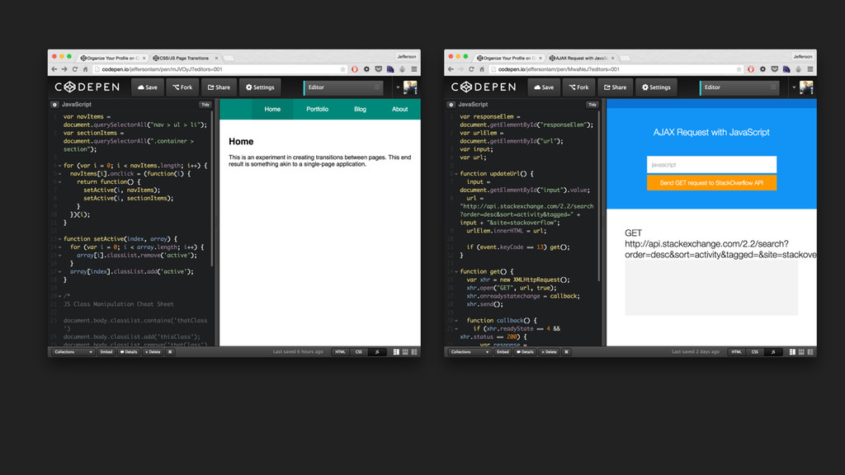The image size is (845, 475).
Task: Close the CSS/JS Page Transitions browser tab
Action: click(x=217, y=59)
